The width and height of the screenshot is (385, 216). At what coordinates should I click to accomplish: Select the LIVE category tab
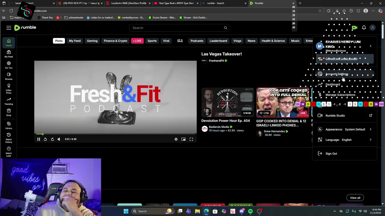[x=137, y=41]
